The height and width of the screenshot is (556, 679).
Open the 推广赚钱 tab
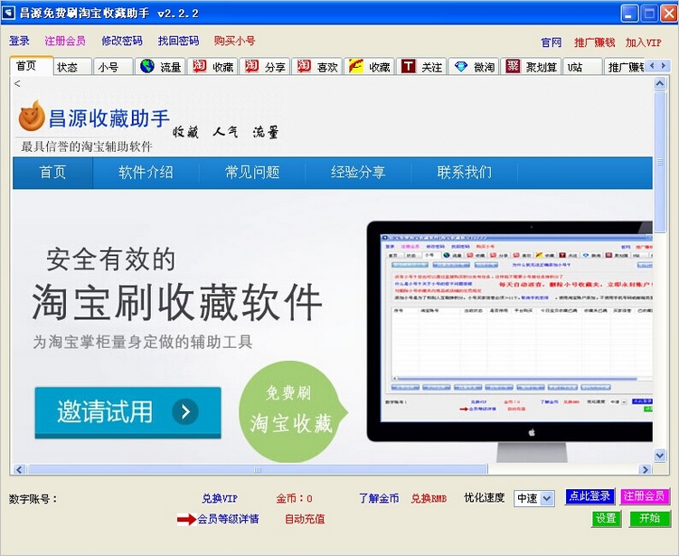pos(625,67)
